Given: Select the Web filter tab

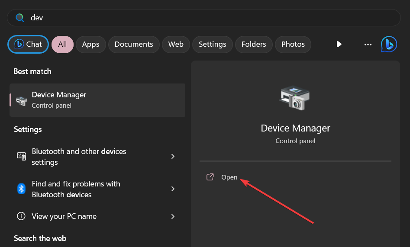Looking at the screenshot, I should (176, 45).
